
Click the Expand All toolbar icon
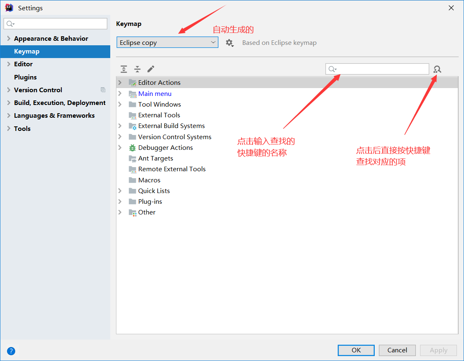124,69
